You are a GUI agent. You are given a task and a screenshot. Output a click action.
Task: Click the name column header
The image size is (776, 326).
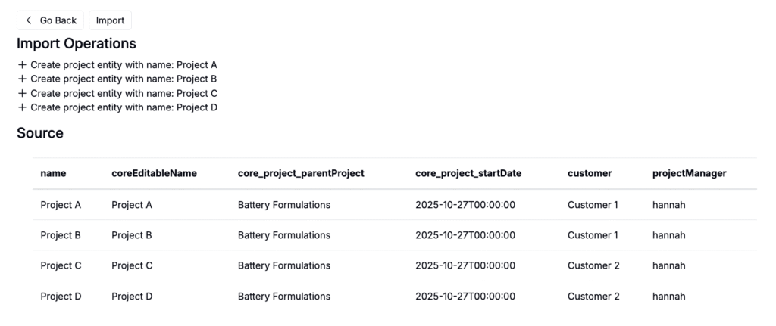coord(53,173)
